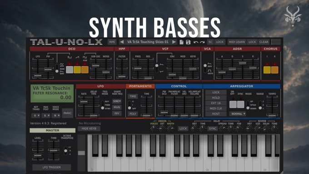The image size is (309, 174).
Task: Click the unison WIDTH knob
Action: click(170, 129)
